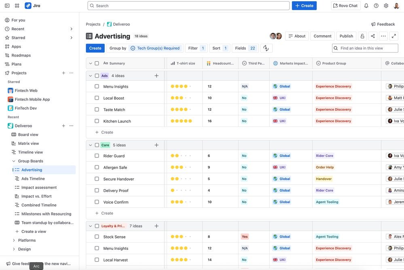
Task: Enter fullscreen with the expand arrows icon
Action: coord(393,36)
